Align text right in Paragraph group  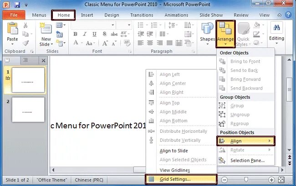point(160,43)
